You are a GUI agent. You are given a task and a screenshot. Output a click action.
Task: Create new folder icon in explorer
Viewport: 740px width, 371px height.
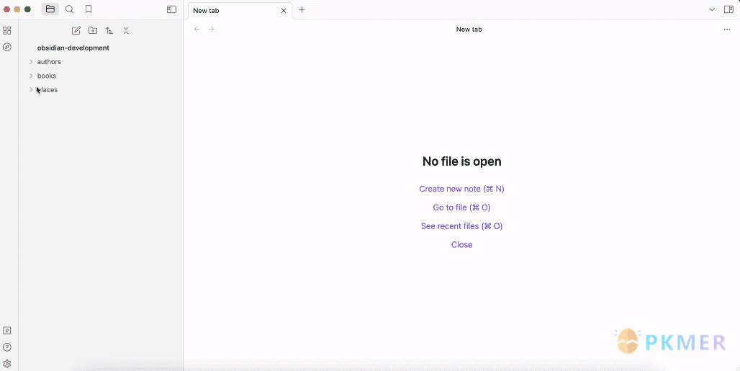click(93, 31)
